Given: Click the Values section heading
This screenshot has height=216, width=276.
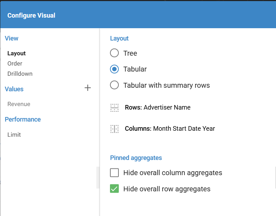Looking at the screenshot, I should 14,89.
